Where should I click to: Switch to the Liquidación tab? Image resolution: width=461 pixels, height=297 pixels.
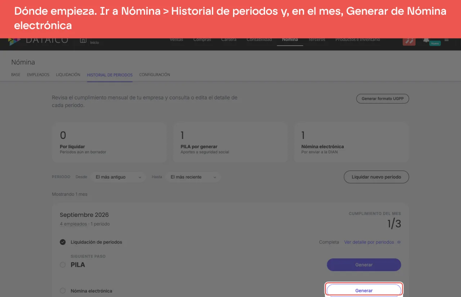tap(68, 75)
